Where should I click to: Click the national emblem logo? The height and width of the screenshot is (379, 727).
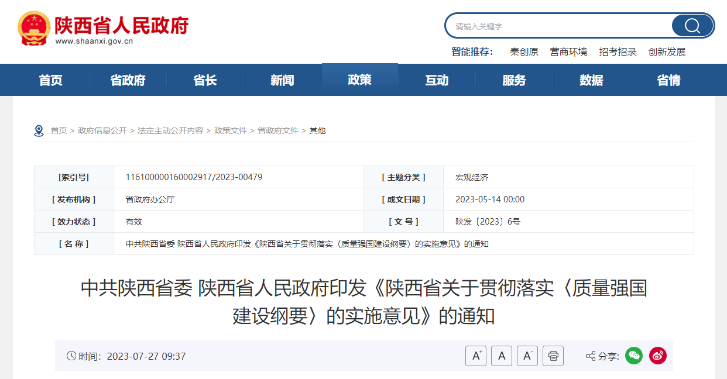pyautogui.click(x=34, y=25)
